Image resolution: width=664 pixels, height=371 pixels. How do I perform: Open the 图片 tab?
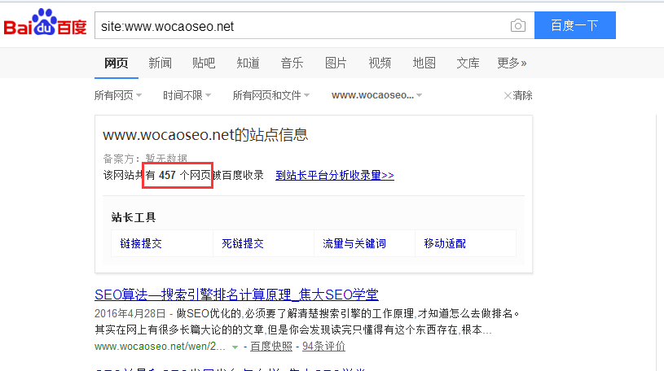(336, 63)
